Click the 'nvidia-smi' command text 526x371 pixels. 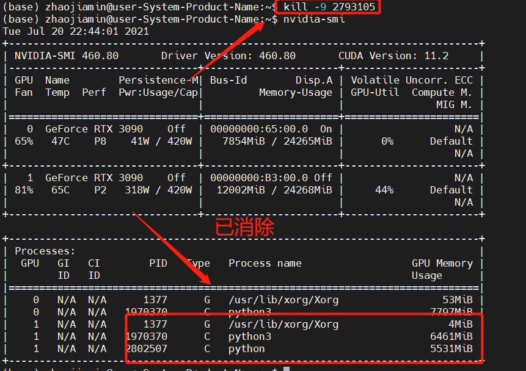314,19
